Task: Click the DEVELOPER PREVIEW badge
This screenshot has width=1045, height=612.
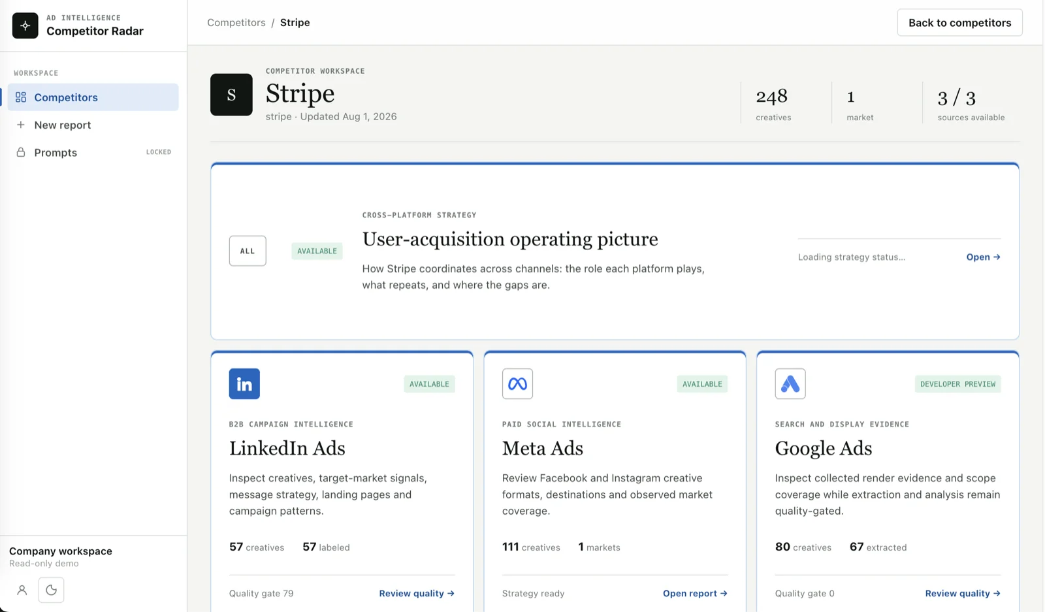Action: coord(957,384)
